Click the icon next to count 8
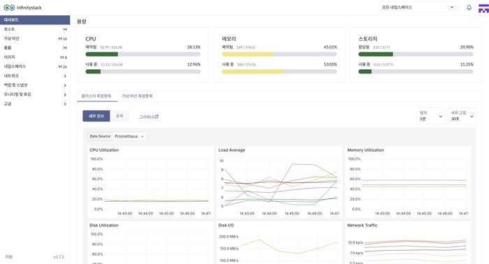489x264 pixels. click(x=61, y=57)
